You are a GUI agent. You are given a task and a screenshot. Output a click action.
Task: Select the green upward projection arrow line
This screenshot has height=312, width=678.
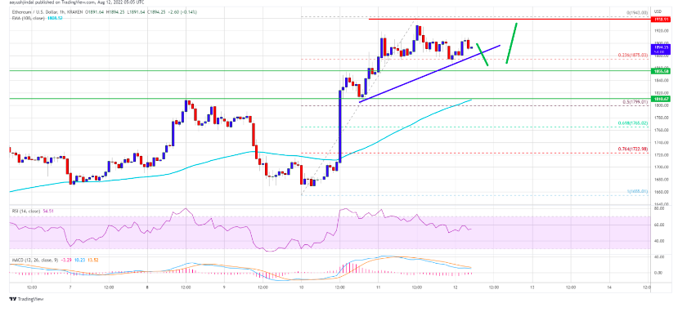511,43
